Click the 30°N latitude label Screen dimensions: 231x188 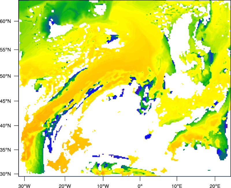pyautogui.click(x=5, y=174)
